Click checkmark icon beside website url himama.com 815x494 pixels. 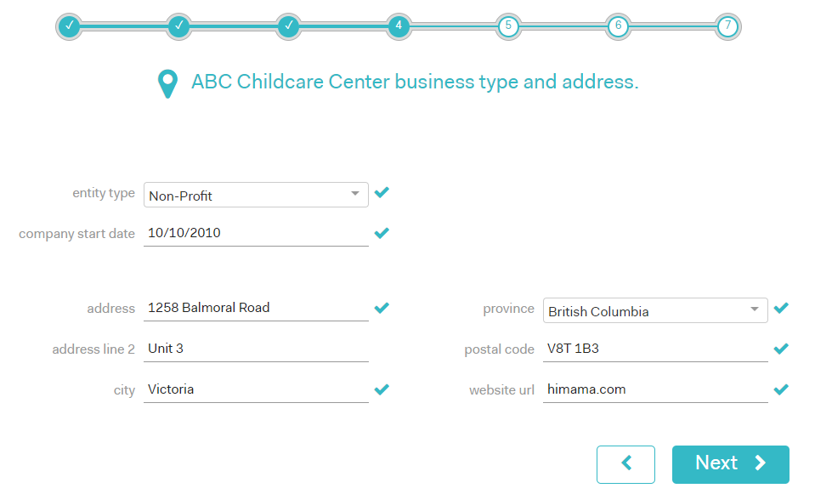tap(781, 389)
